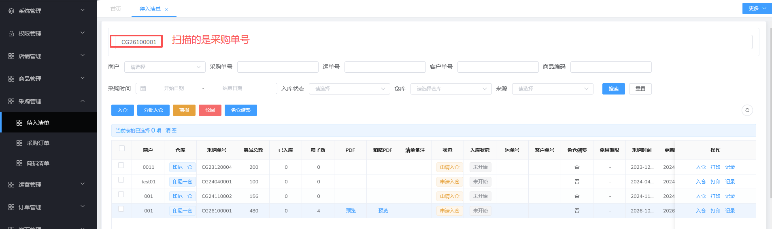This screenshot has width=772, height=229.
Task: Open the 仓库 select dropdown
Action: click(x=451, y=89)
